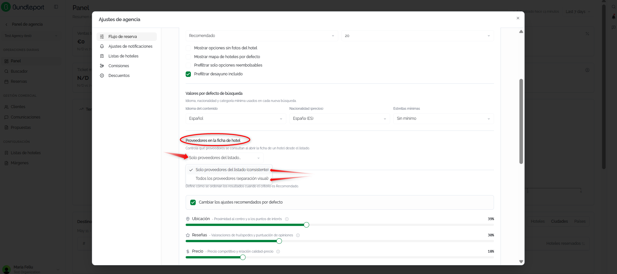Open Clientes in the sidebar
This screenshot has width=617, height=274.
[31, 107]
